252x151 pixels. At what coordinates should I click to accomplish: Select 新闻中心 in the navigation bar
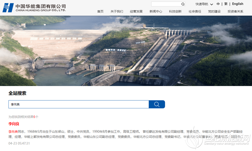tap(156, 11)
